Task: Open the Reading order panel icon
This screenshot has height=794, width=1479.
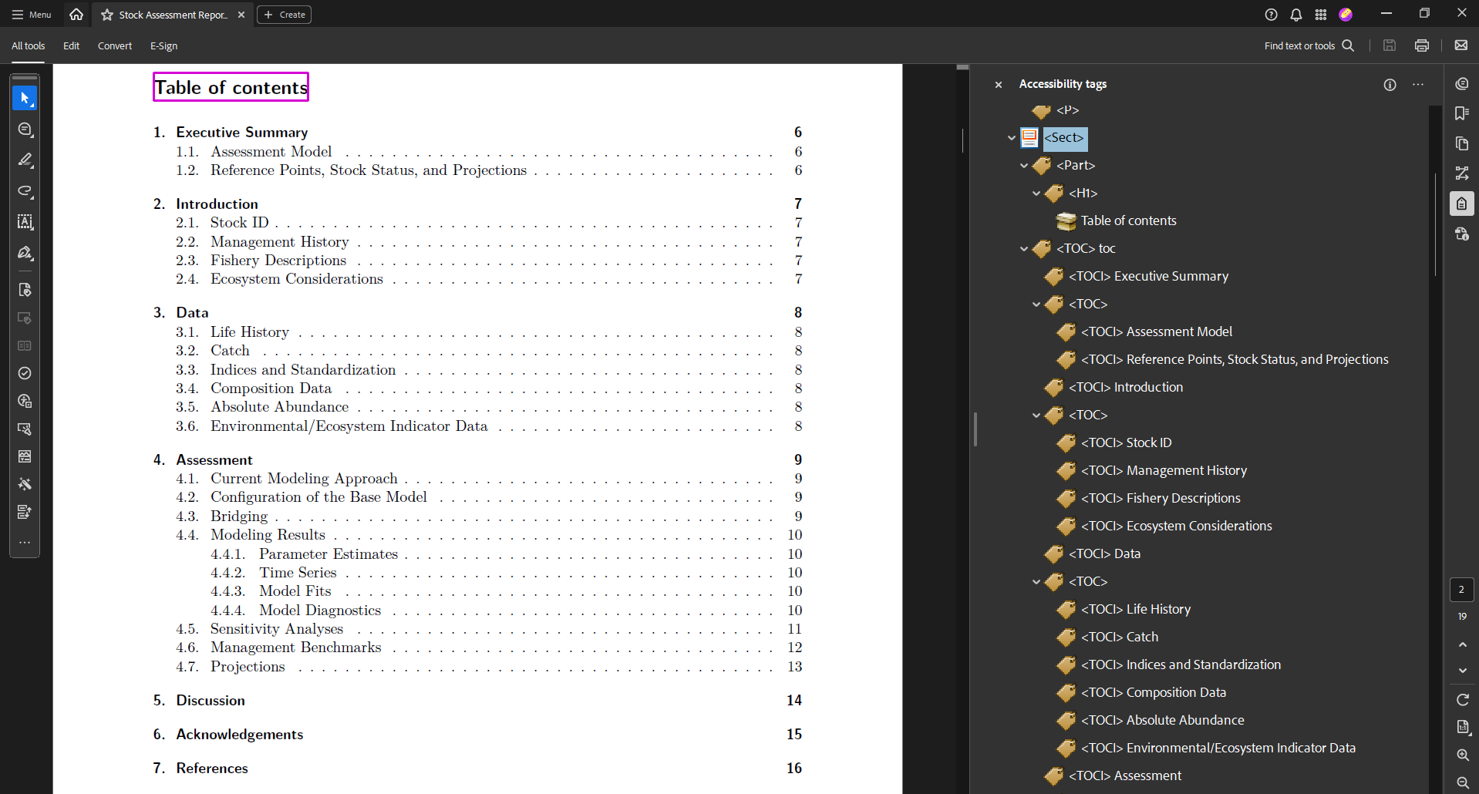Action: 1463,173
